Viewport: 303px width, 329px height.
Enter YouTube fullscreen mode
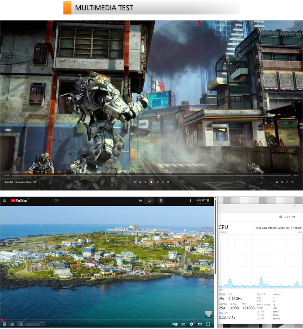click(x=208, y=324)
